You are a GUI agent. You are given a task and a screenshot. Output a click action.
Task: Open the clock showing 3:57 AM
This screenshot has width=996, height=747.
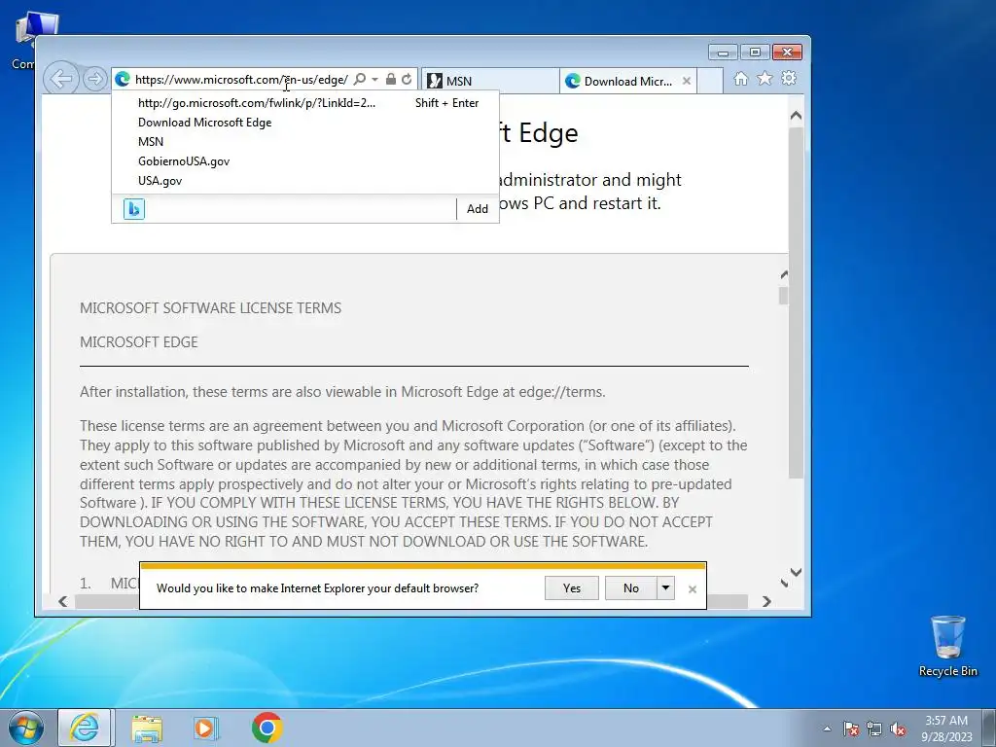point(946,729)
